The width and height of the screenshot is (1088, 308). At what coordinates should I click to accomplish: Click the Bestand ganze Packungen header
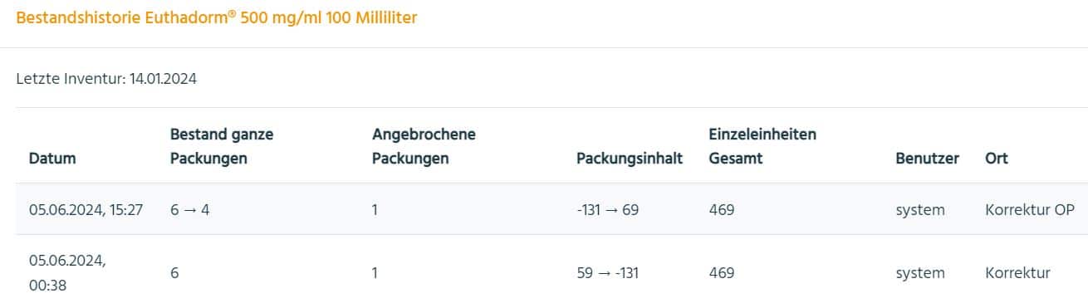coord(222,146)
